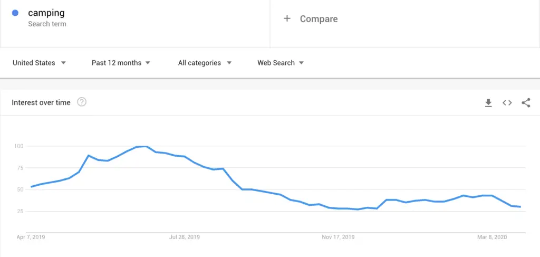
Task: Expand the United States region dropdown
Action: pyautogui.click(x=39, y=63)
